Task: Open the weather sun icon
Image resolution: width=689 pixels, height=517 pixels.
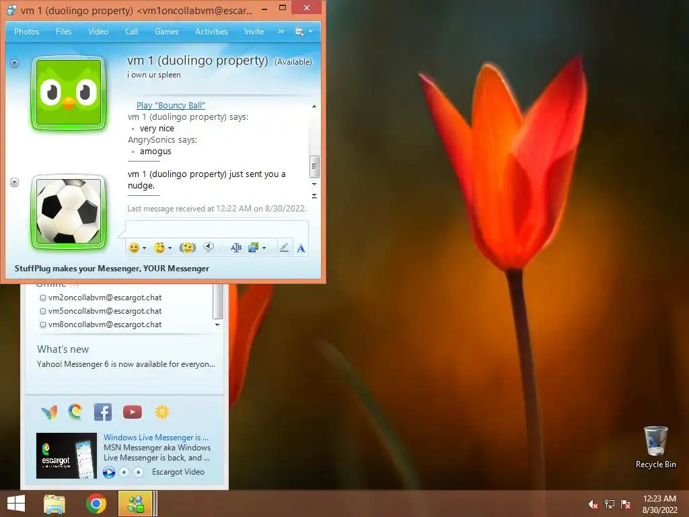Action: (161, 412)
